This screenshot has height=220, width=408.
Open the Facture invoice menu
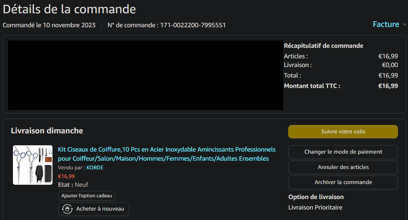(x=386, y=24)
